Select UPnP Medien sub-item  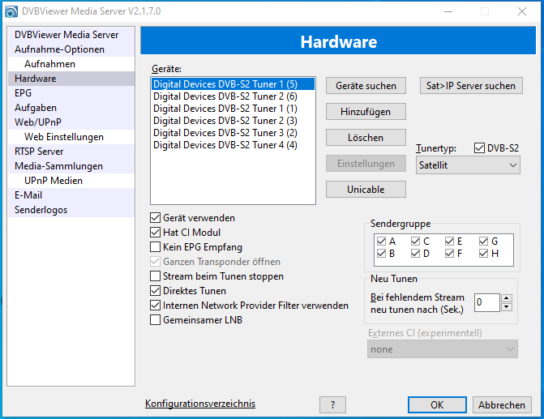[x=71, y=181]
